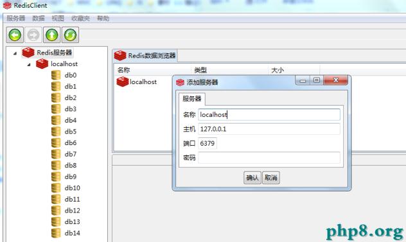Screen dimensions: 406x242
Task: Click the green up arrow toolbar button
Action: click(x=52, y=35)
